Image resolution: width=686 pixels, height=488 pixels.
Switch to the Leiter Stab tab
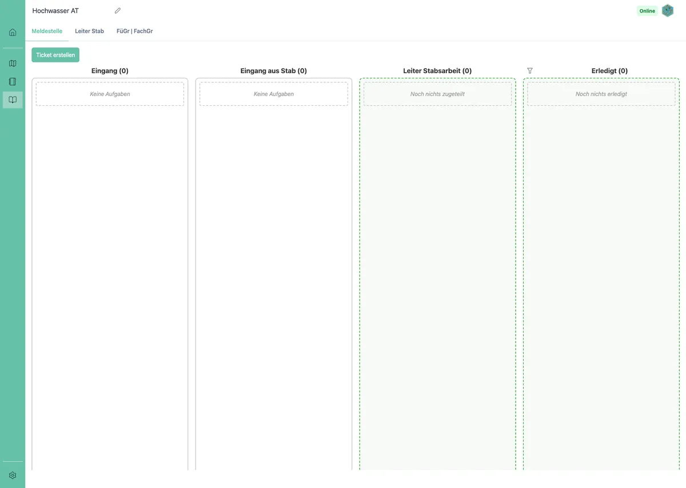click(x=89, y=31)
